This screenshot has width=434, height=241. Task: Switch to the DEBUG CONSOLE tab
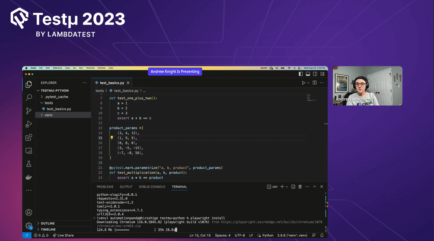152,187
